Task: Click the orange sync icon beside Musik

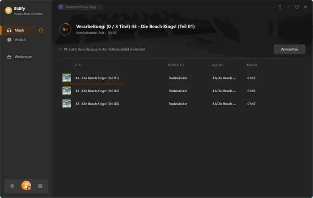Action: point(41,30)
